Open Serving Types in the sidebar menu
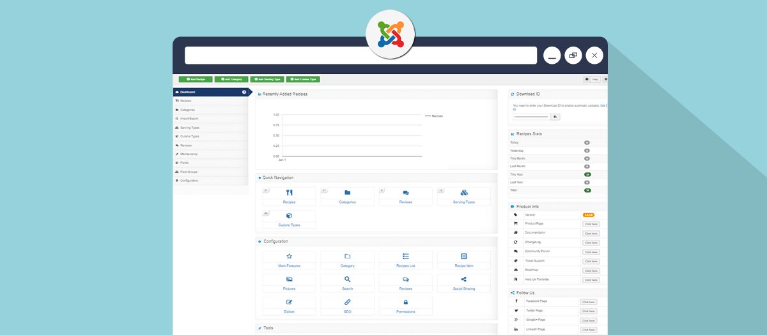This screenshot has width=767, height=335. point(210,128)
